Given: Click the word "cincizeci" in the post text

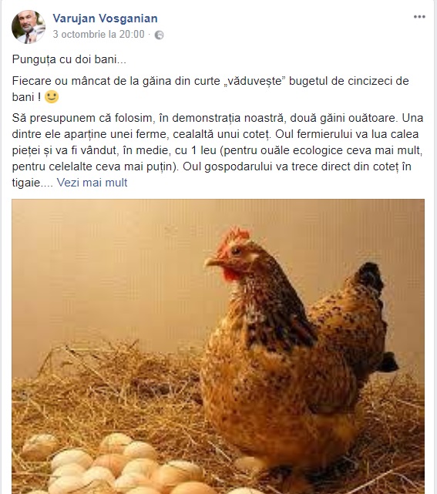Looking at the screenshot, I should (x=369, y=81).
